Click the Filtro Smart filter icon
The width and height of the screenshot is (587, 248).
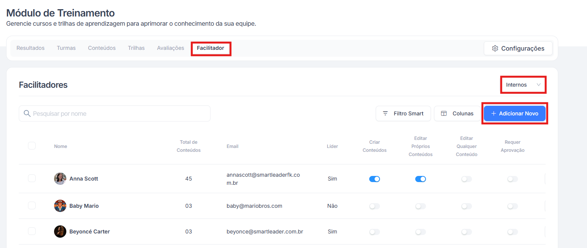[x=385, y=113]
